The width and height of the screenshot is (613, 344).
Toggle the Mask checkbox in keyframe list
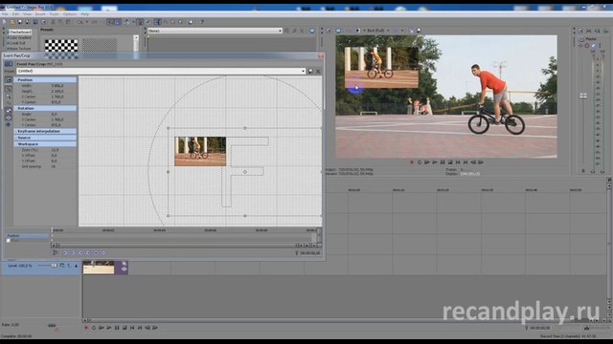pos(9,241)
